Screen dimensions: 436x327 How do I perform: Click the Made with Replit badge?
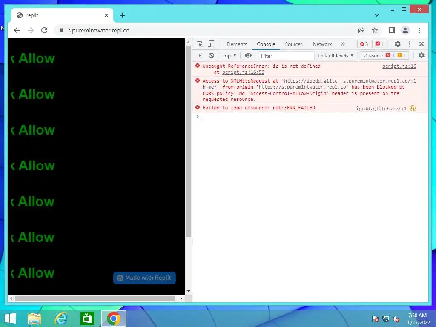[144, 278]
